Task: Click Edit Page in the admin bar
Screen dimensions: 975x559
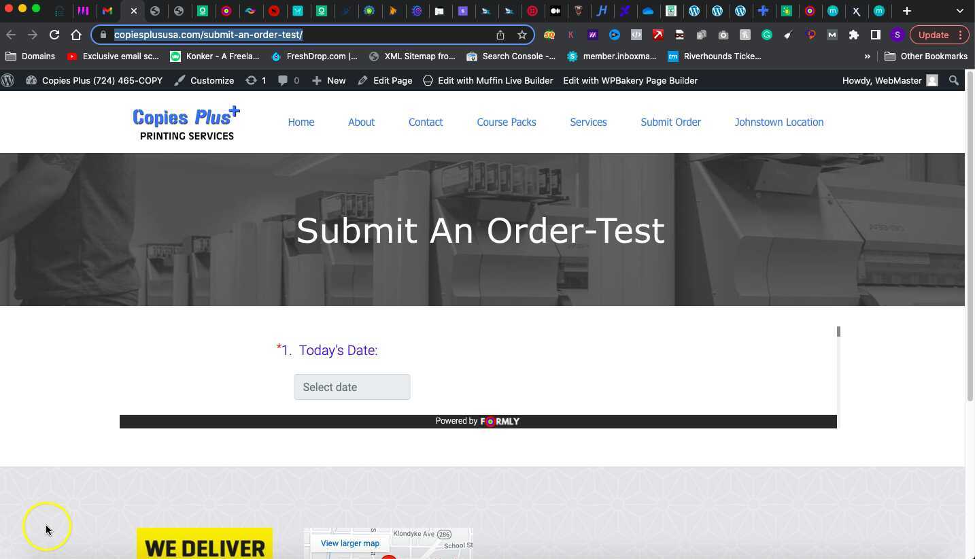Action: click(x=385, y=80)
